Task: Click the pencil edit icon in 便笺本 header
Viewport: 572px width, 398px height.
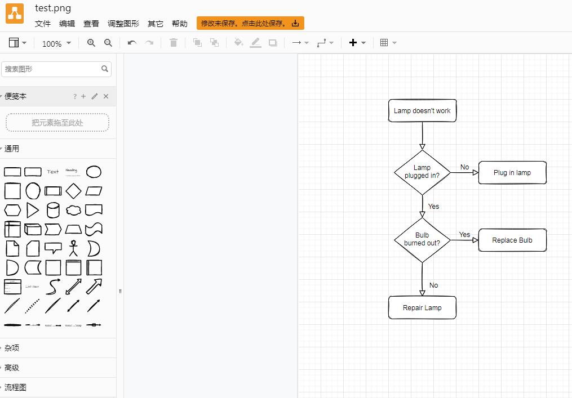Action: (95, 96)
